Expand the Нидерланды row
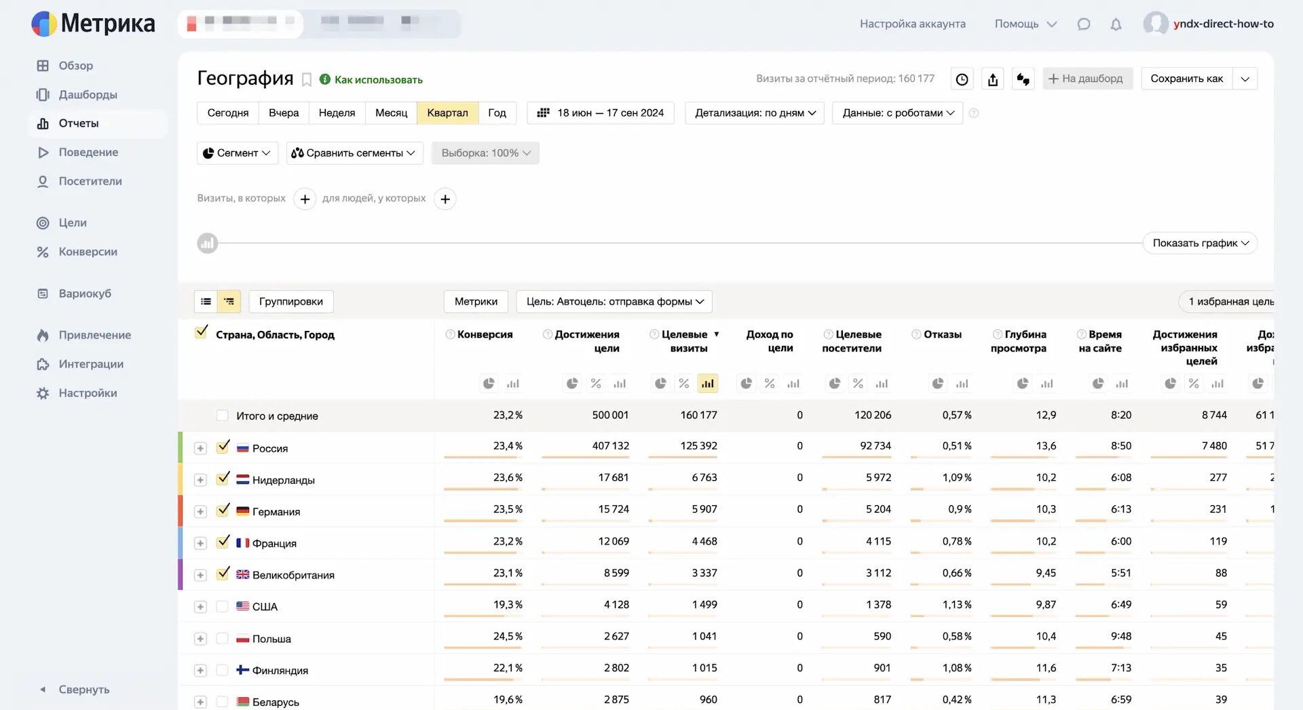Screen dimensions: 1303x710 [200, 480]
